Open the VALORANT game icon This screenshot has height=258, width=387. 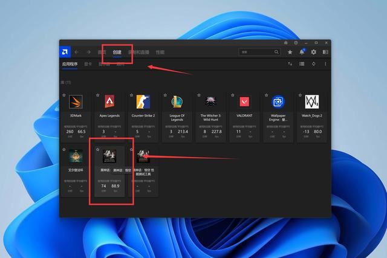coord(244,102)
